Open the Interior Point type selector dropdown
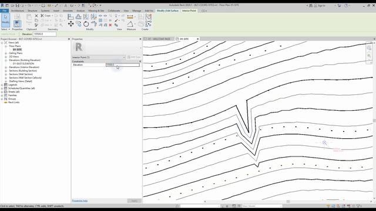The height and width of the screenshot is (211, 376). 99,57
